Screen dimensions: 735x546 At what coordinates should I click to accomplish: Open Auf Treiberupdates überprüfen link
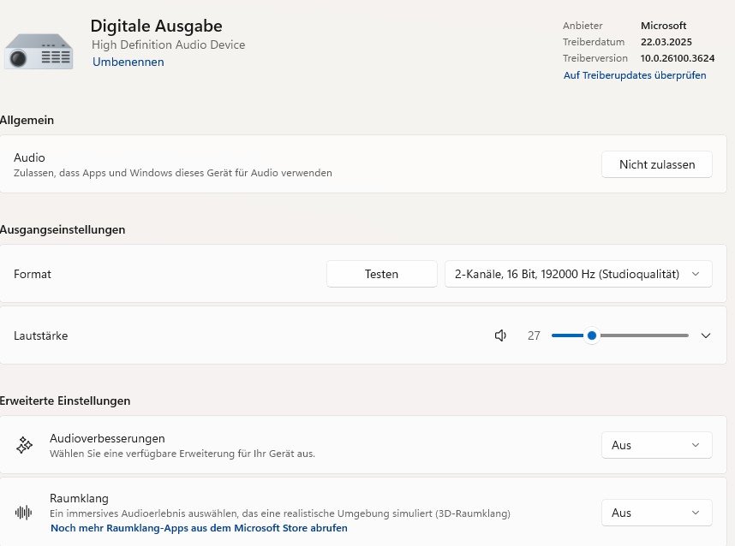(635, 75)
